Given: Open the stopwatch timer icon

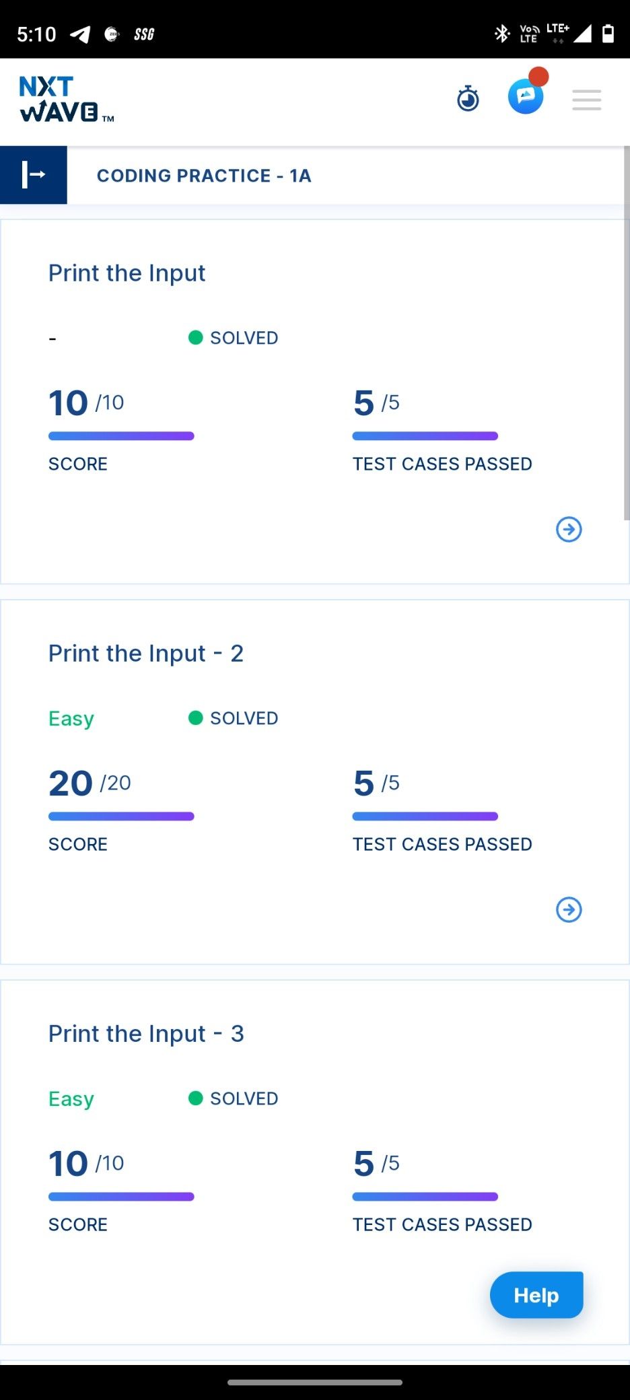Looking at the screenshot, I should click(468, 98).
